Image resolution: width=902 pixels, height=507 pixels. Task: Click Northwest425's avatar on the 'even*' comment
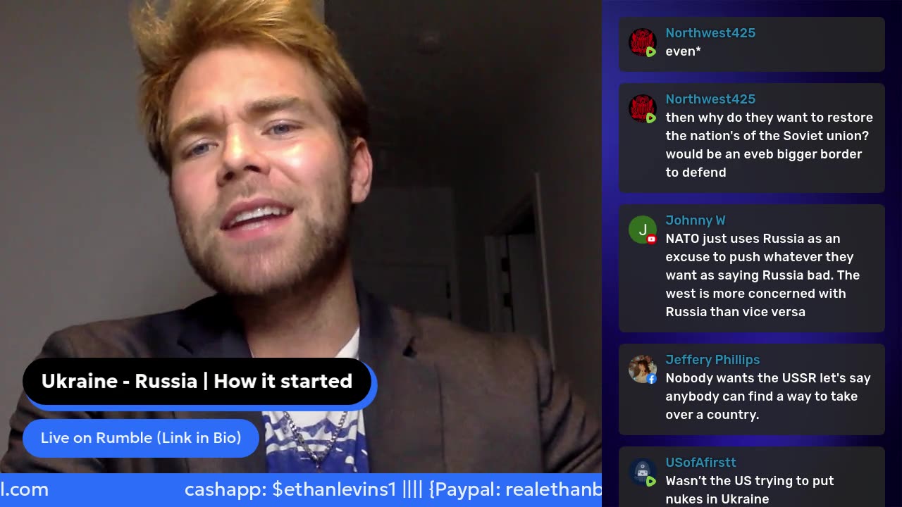(x=642, y=42)
